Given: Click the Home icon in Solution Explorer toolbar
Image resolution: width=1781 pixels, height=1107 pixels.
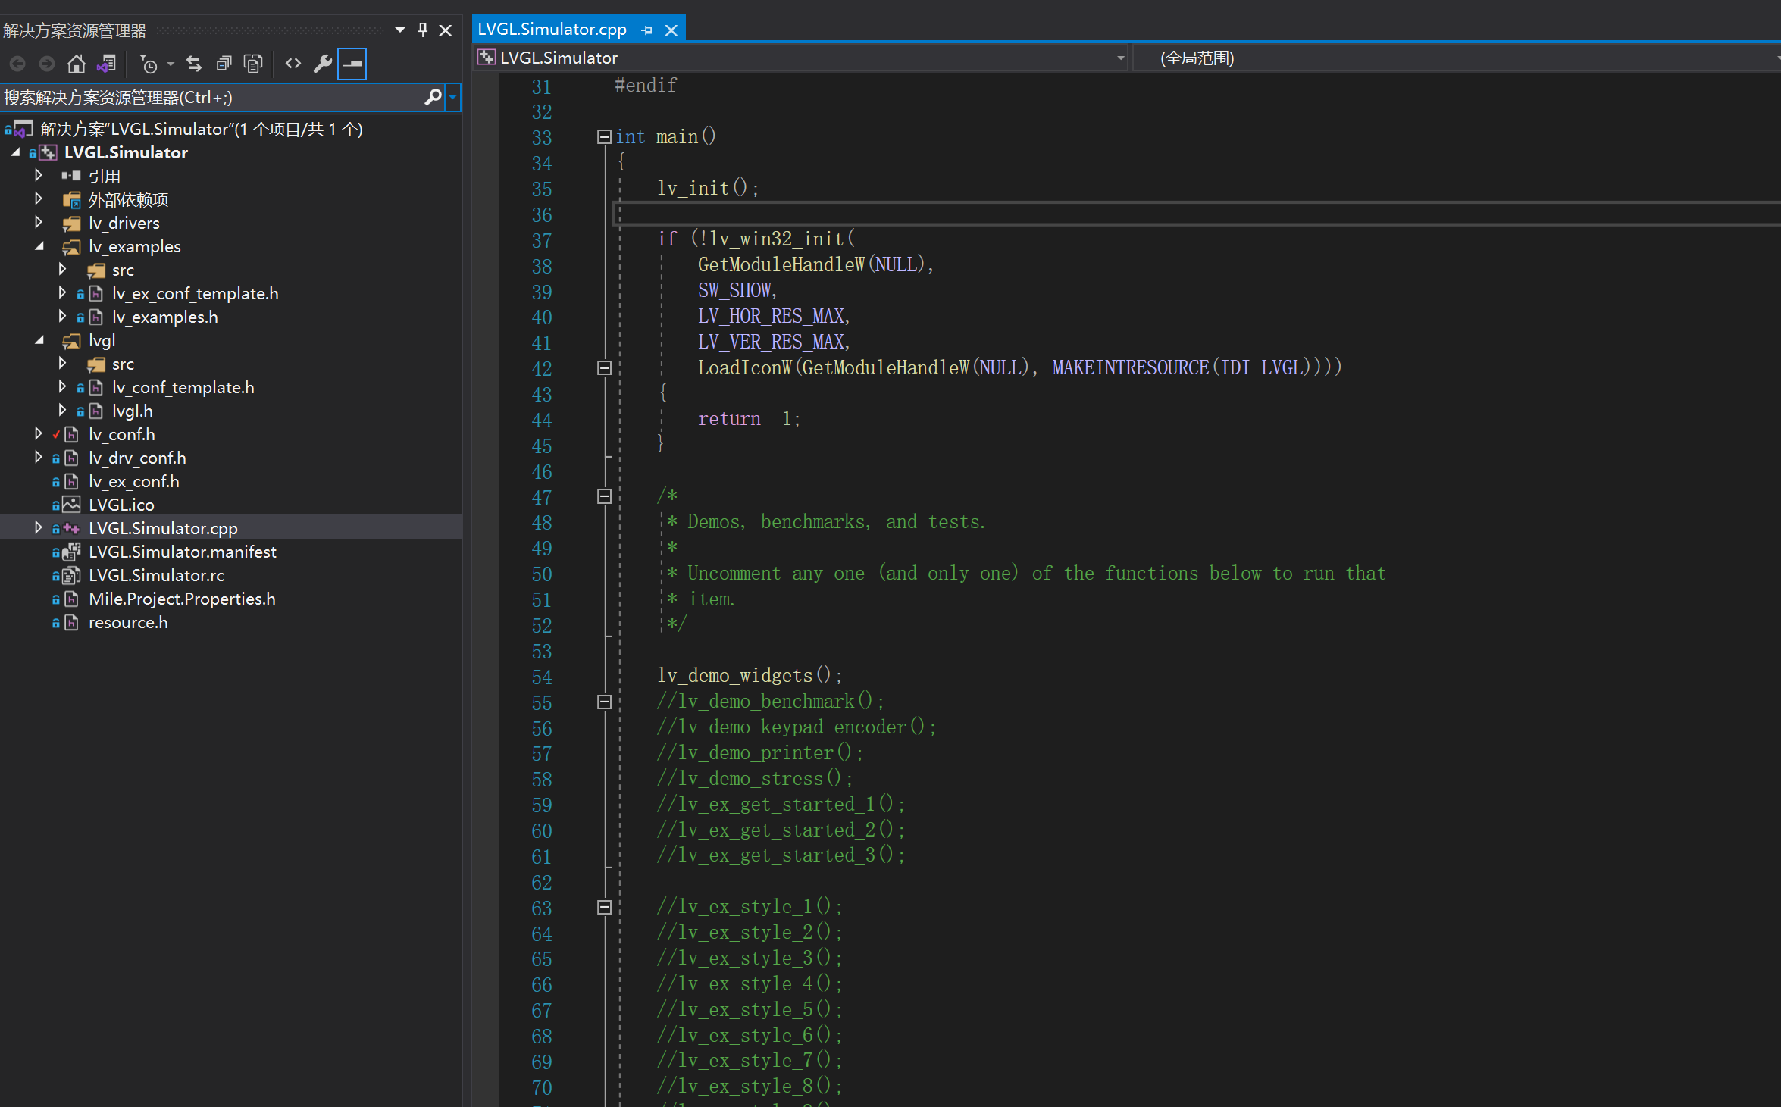Looking at the screenshot, I should 76,64.
